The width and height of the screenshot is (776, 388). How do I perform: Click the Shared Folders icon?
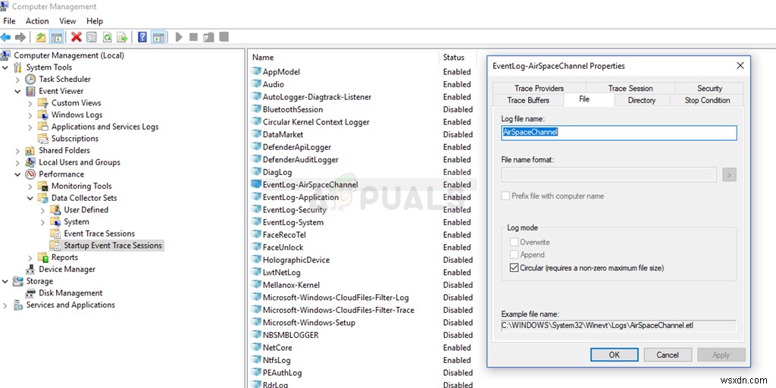30,151
